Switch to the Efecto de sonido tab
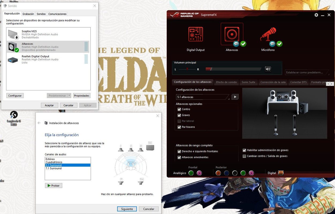Image resolution: width=335 pixels, height=214 pixels. (x=226, y=82)
